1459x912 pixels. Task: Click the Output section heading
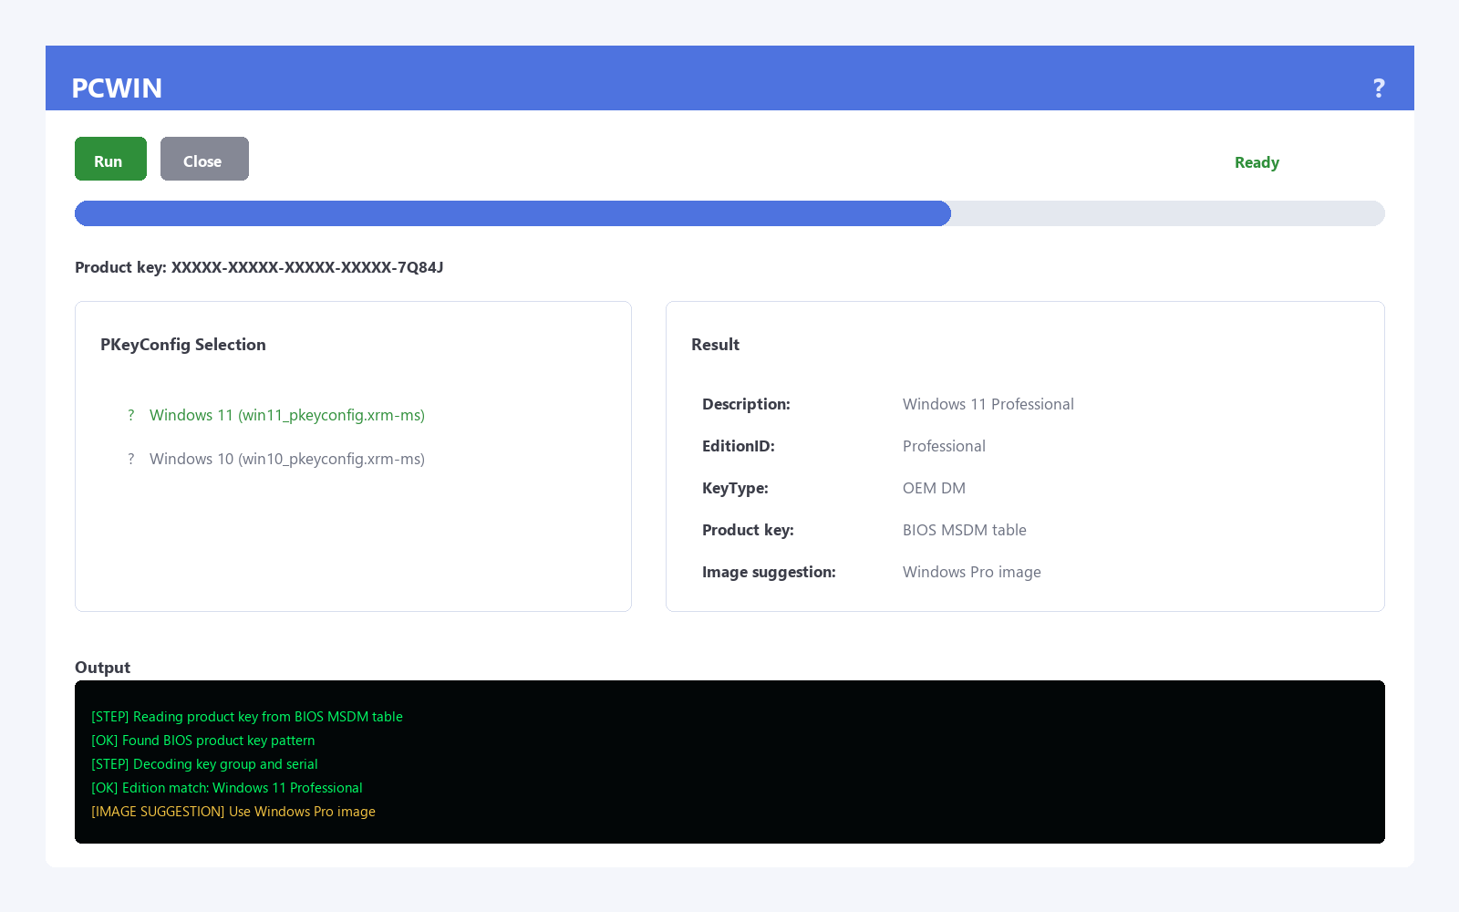pos(102,668)
